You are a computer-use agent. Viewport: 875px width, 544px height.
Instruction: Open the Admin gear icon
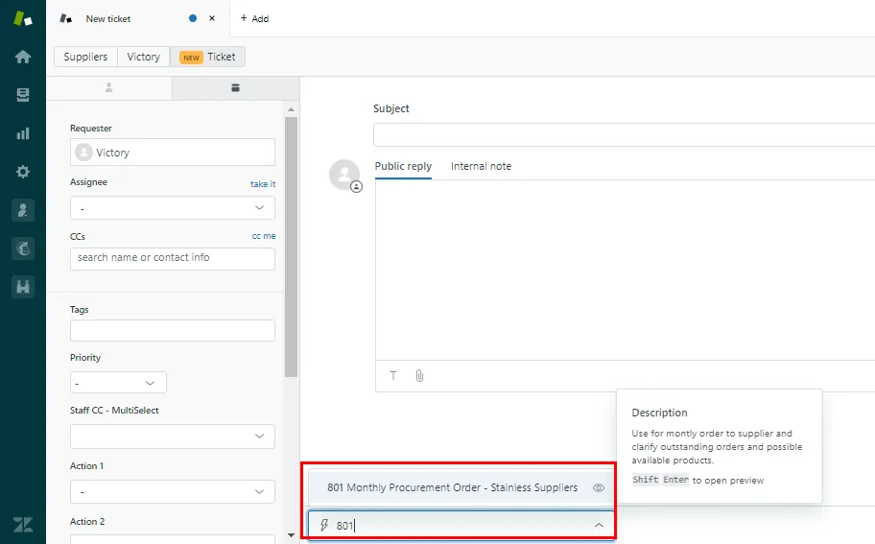[23, 172]
